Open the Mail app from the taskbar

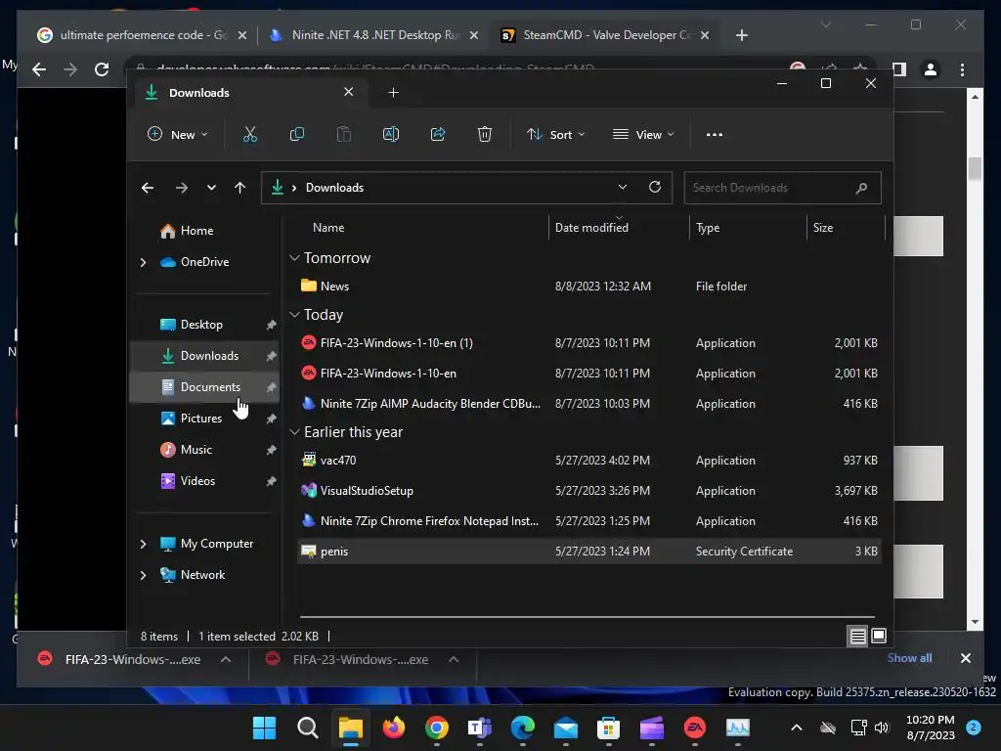tap(566, 728)
